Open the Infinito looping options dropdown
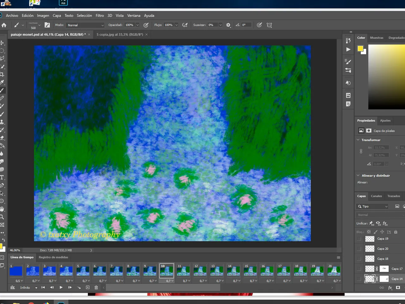Image resolution: width=405 pixels, height=304 pixels. pos(36,288)
